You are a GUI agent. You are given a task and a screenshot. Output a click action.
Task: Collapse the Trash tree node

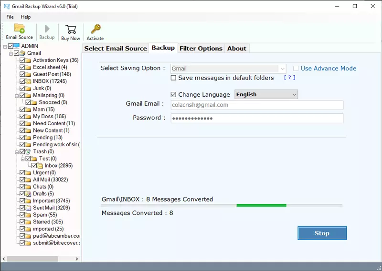(x=17, y=152)
